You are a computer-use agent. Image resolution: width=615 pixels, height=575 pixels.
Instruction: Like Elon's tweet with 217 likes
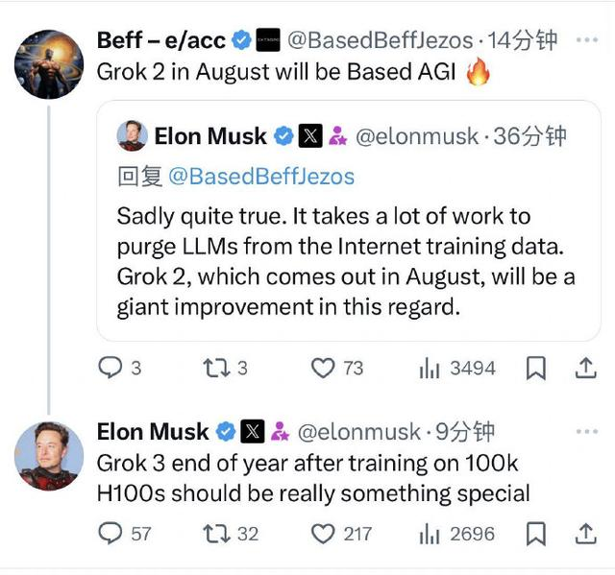click(325, 533)
